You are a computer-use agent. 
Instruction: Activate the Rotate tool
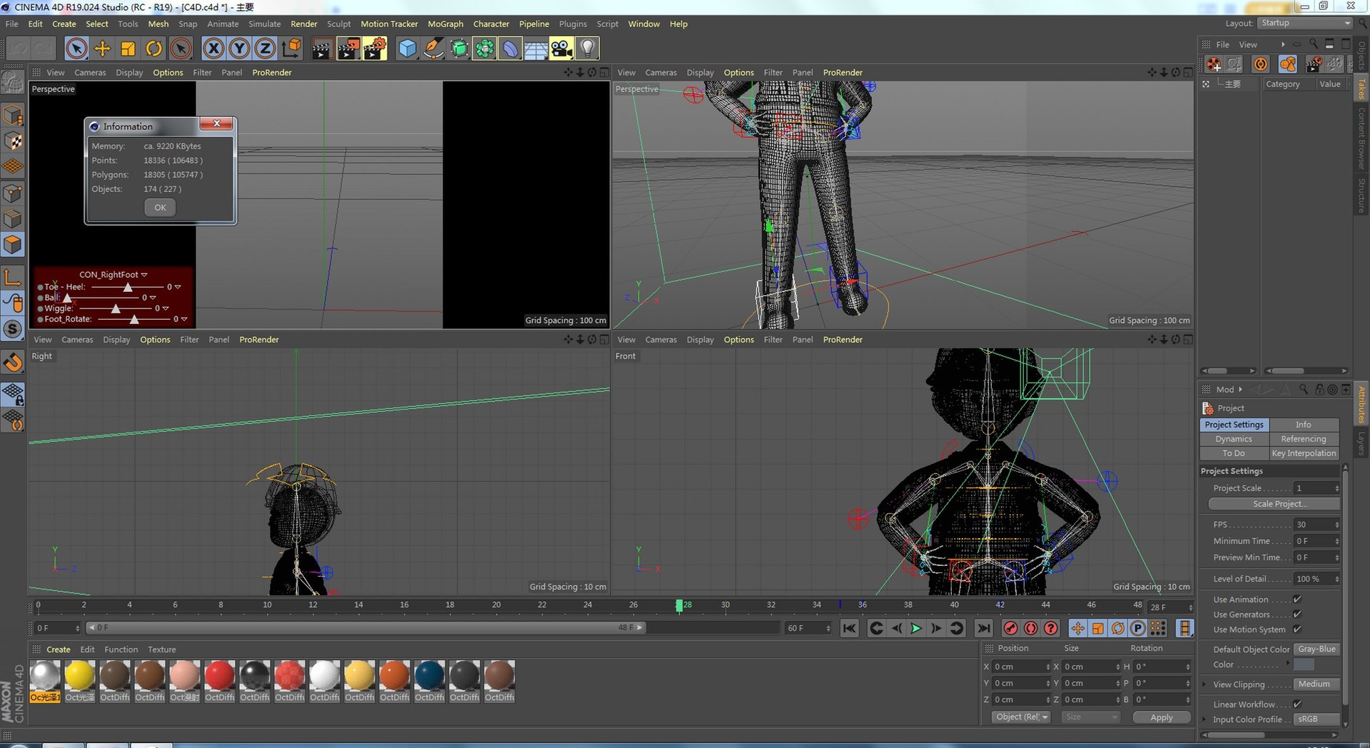tap(153, 49)
